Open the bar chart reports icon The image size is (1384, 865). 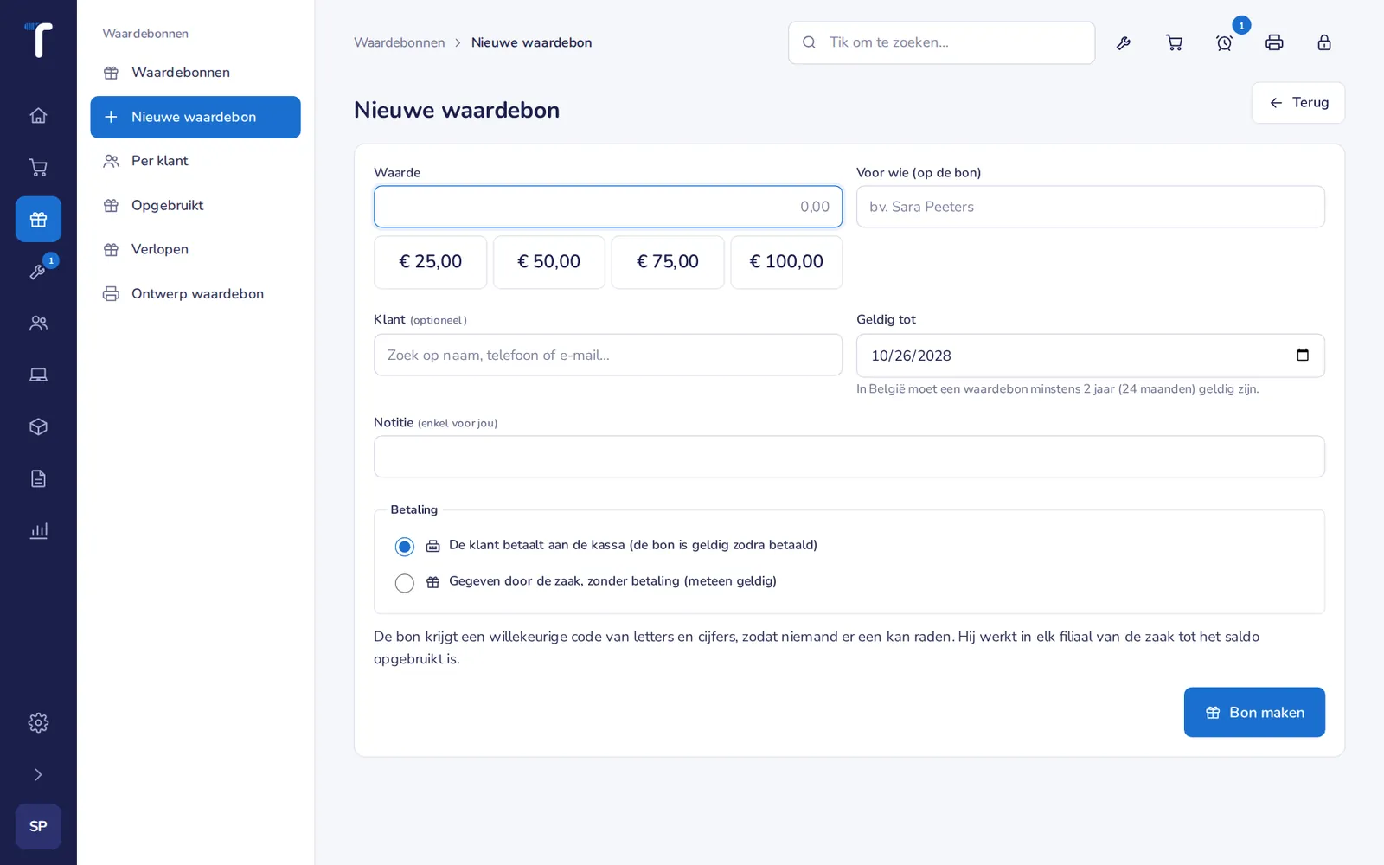point(38,531)
